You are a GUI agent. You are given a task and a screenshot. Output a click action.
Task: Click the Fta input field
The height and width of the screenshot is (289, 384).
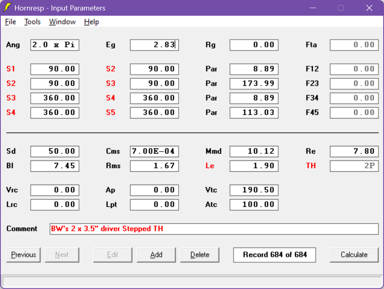pyautogui.click(x=354, y=45)
